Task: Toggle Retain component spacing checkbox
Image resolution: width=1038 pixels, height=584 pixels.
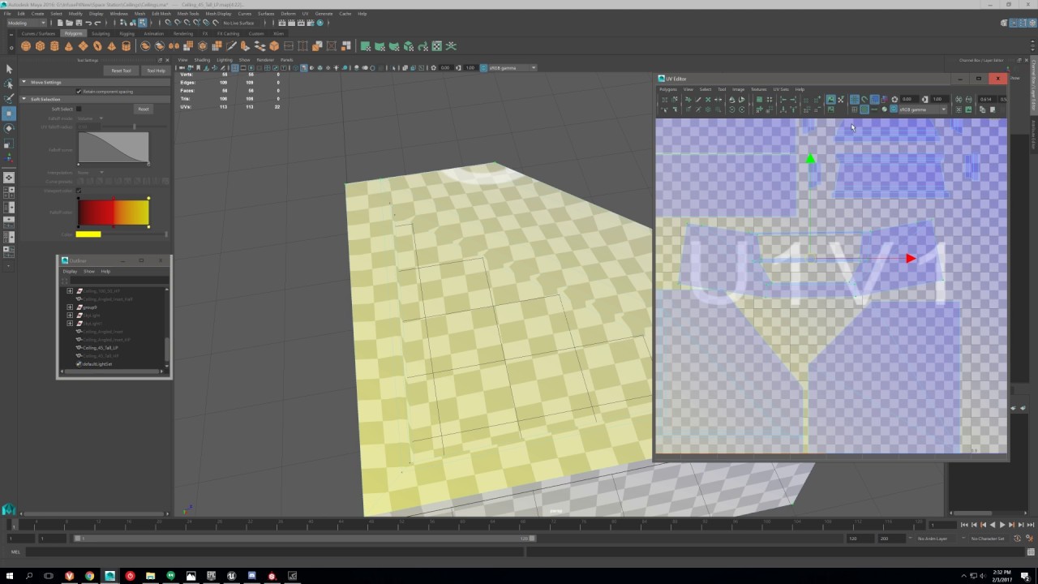Action: tap(79, 91)
